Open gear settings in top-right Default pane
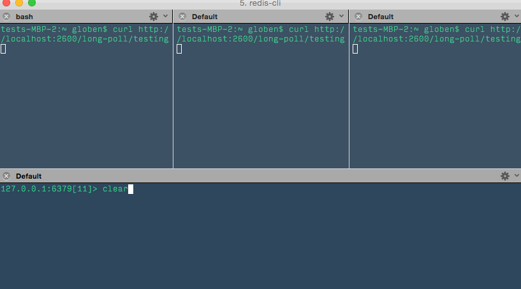 505,17
